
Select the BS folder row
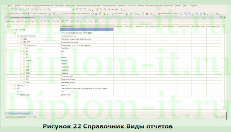(x=114, y=57)
